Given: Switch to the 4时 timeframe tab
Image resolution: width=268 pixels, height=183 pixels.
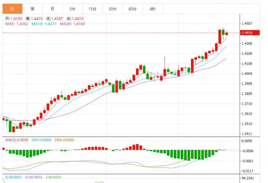Looking at the screenshot, I should coord(153,9).
